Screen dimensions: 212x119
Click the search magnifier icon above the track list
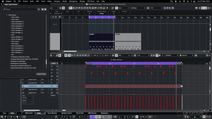coord(60,17)
